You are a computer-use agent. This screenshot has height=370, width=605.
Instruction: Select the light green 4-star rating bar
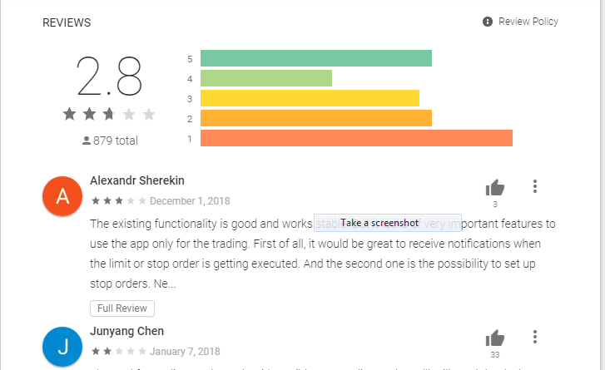click(266, 78)
